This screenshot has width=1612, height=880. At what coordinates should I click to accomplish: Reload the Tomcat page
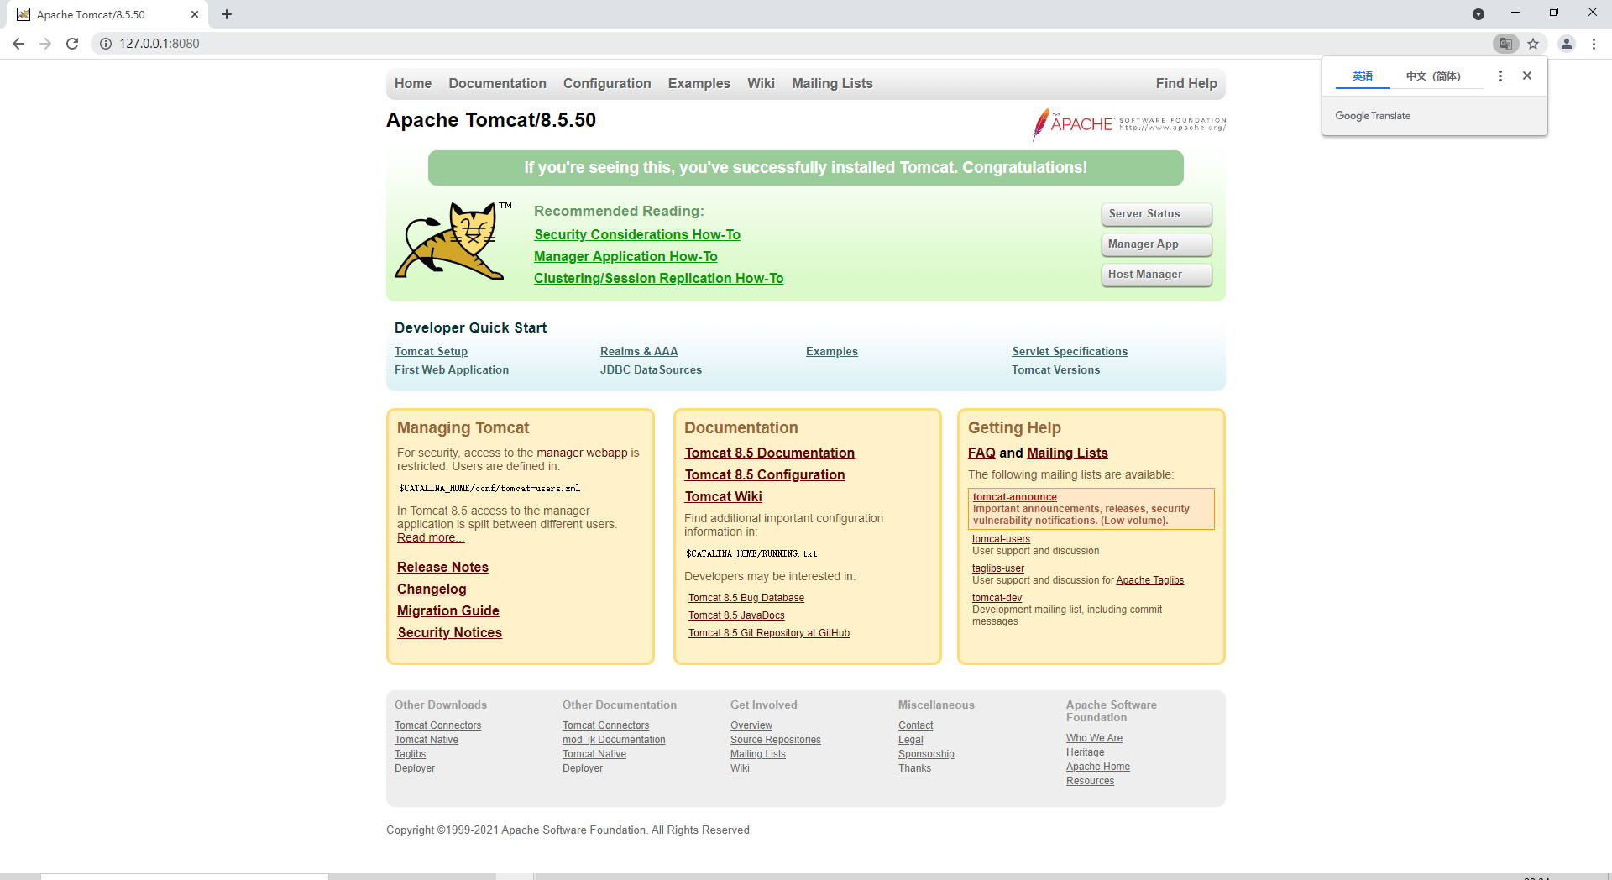click(72, 44)
